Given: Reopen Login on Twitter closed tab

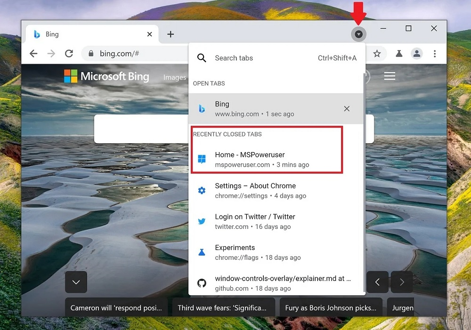Looking at the screenshot, I should pos(276,221).
